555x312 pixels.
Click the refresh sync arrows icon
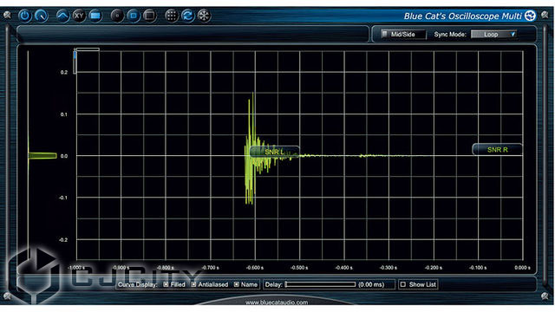(188, 16)
